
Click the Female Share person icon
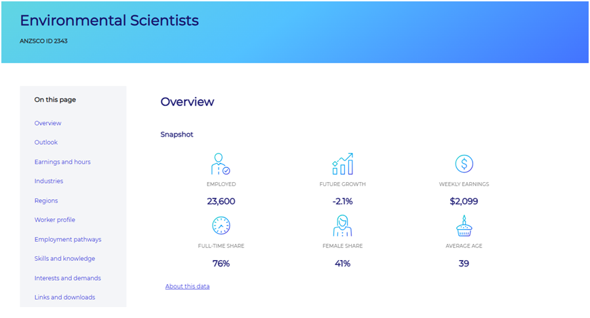coord(342,225)
